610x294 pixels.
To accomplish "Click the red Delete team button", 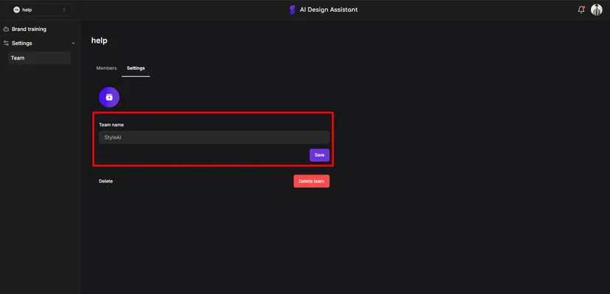I will (311, 181).
